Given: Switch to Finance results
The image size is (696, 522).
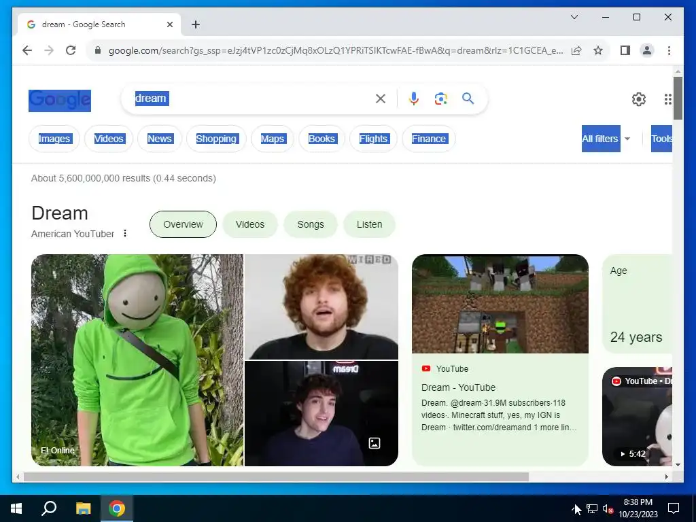Looking at the screenshot, I should [429, 139].
